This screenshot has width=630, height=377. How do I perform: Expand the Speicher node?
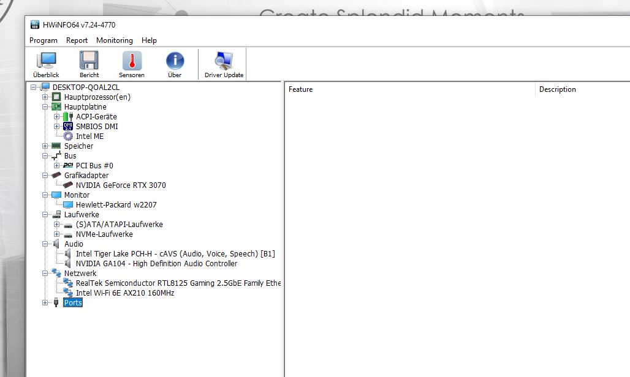coord(45,146)
